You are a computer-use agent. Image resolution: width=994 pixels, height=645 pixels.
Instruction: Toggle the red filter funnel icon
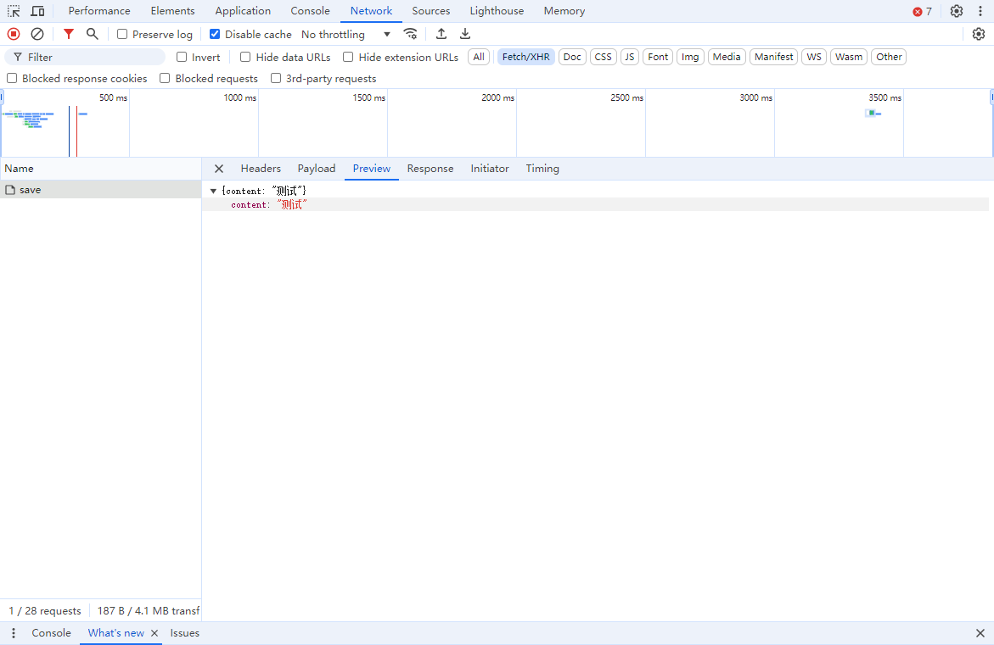[69, 34]
